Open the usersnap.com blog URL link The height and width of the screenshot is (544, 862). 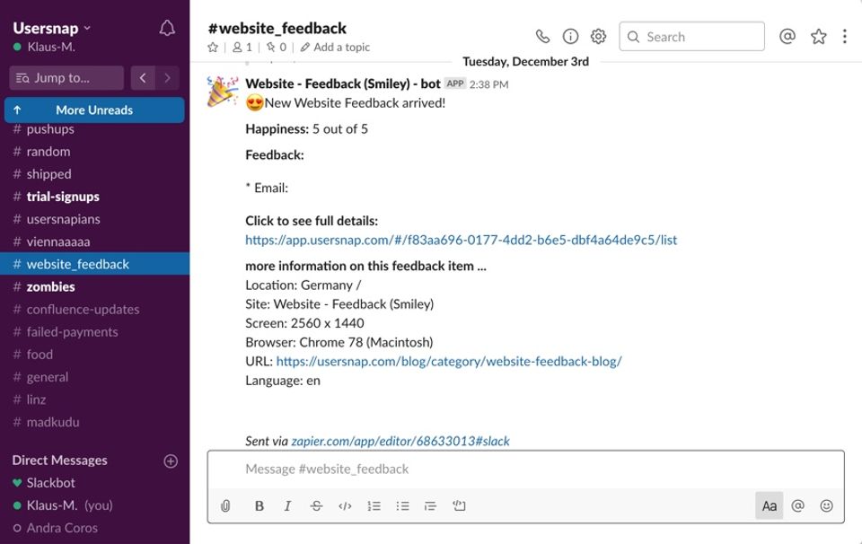point(449,362)
